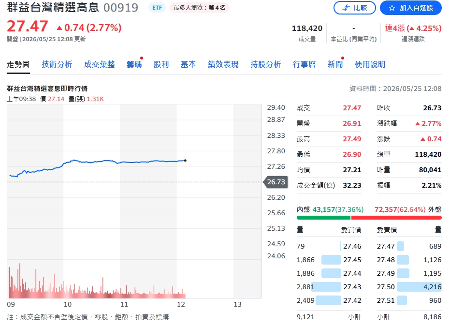Click the red 外盤 volume bar

(x=396, y=218)
